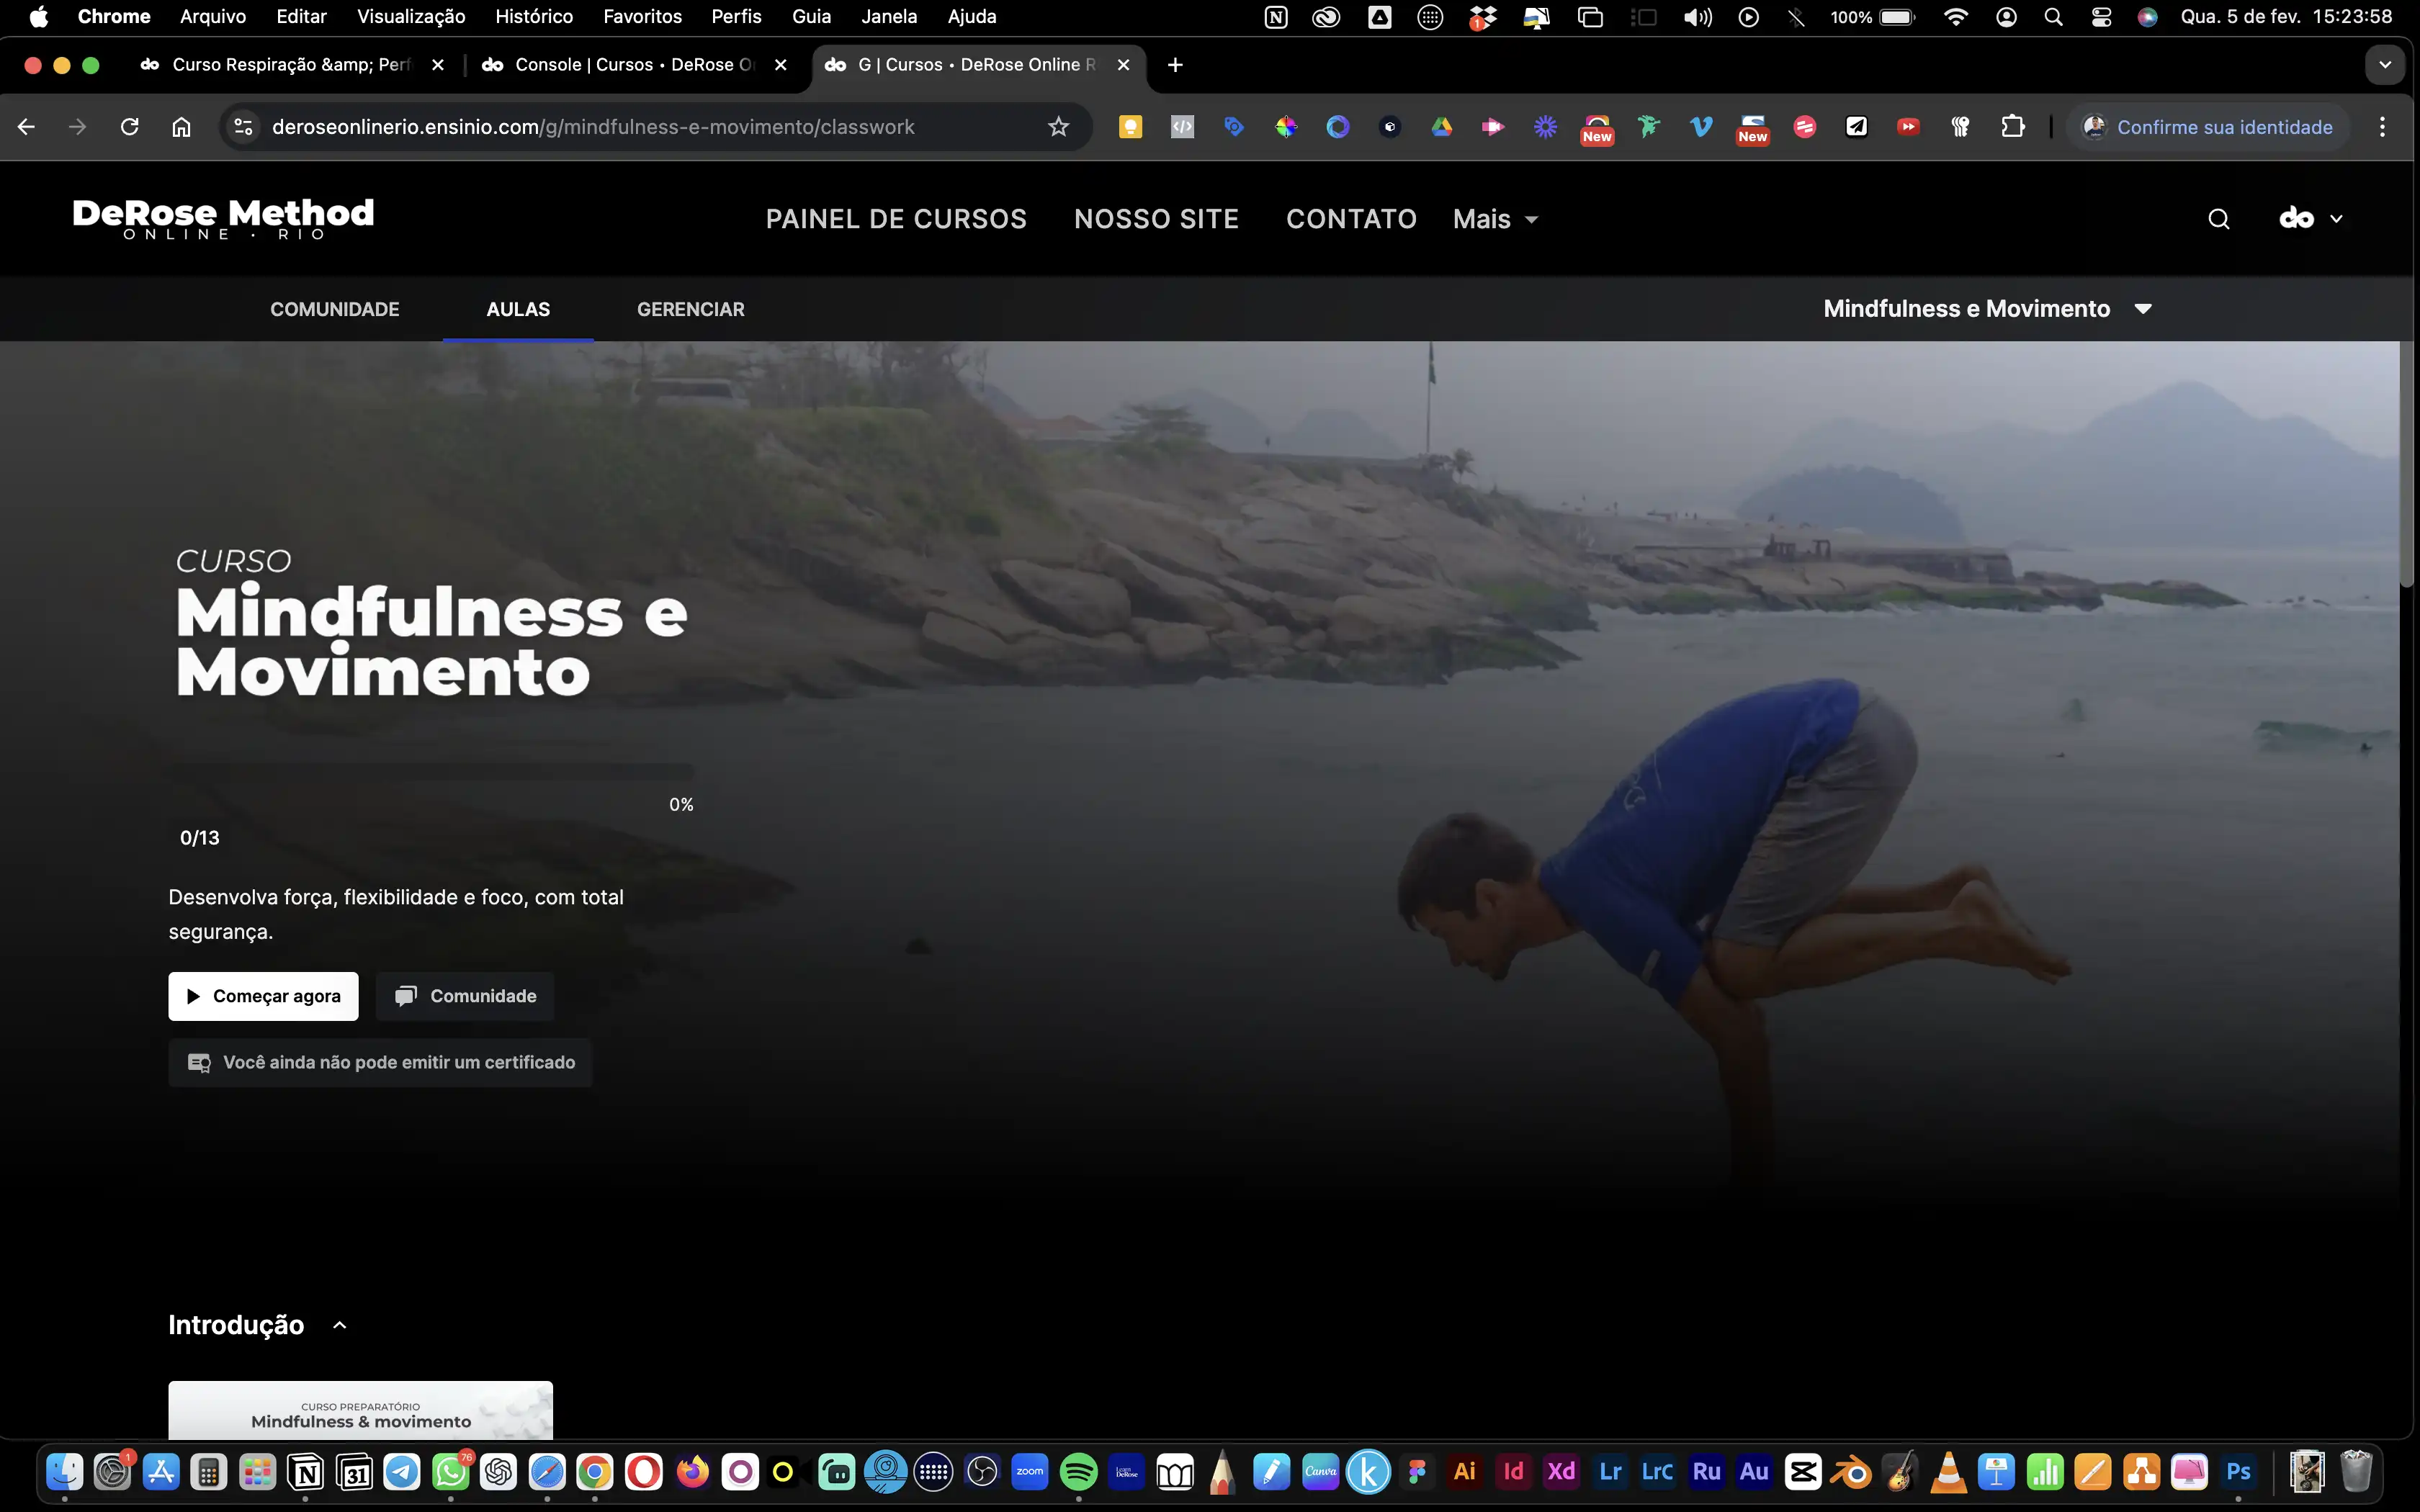Viewport: 2420px width, 1512px height.
Task: Open Chrome extensions puzzle icon
Action: click(2012, 127)
